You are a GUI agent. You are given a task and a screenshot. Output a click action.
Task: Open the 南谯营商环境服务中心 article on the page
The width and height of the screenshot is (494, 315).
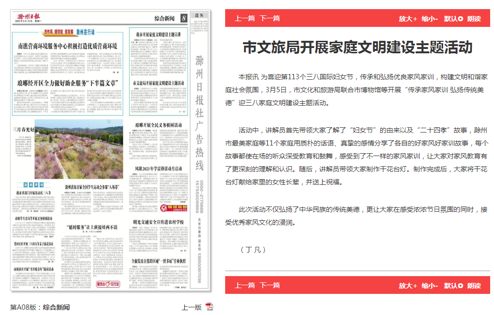pos(68,46)
